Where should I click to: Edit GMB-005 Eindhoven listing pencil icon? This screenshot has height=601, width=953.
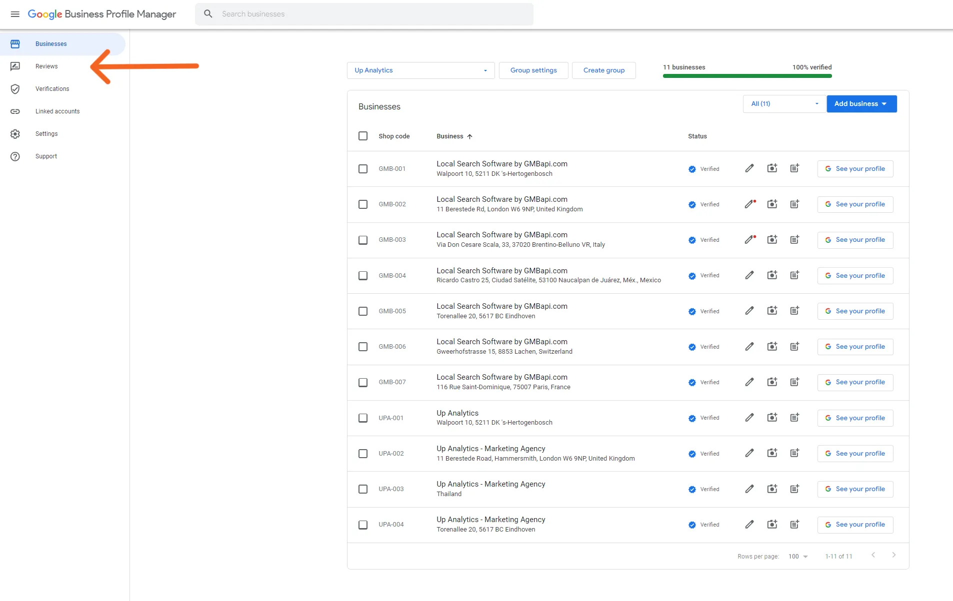(749, 311)
